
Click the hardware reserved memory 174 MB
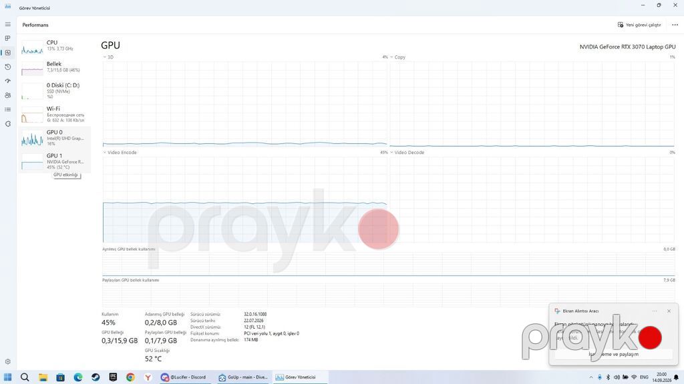[x=251, y=339]
